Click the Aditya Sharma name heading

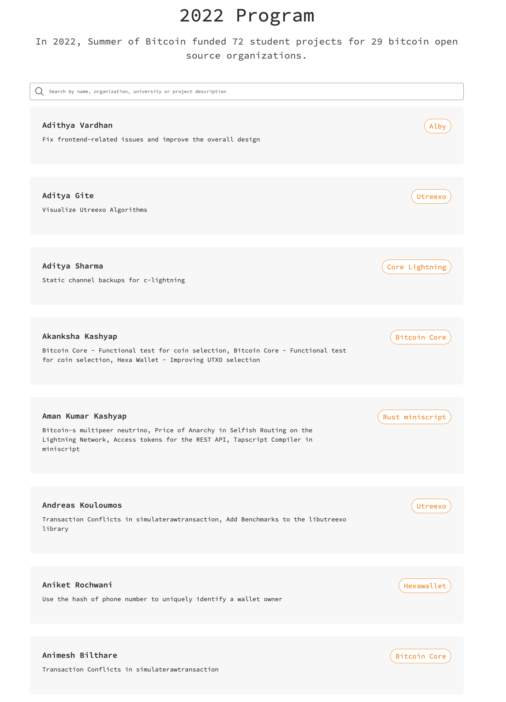pos(73,266)
